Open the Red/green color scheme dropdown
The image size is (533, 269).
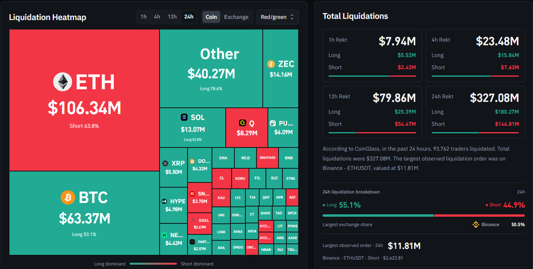(277, 17)
